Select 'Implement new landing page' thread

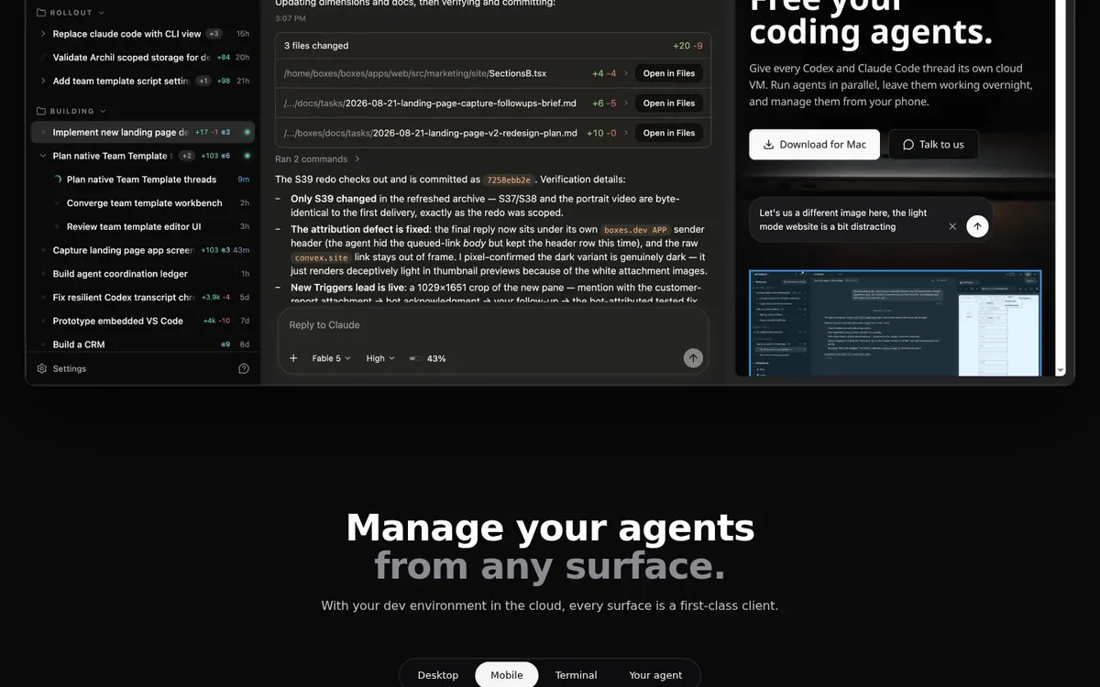tap(142, 132)
